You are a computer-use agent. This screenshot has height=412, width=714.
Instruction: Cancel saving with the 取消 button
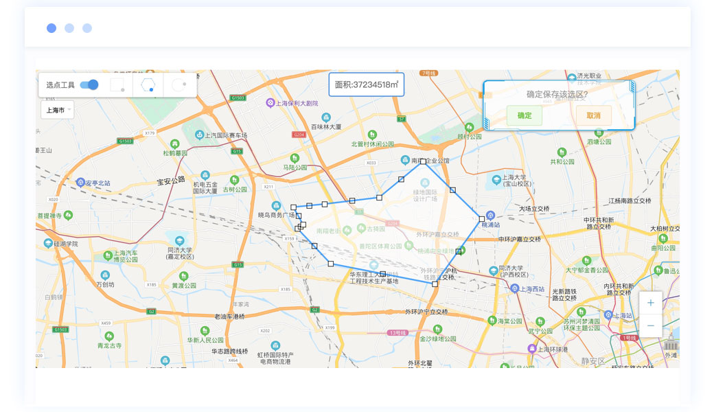tap(593, 115)
